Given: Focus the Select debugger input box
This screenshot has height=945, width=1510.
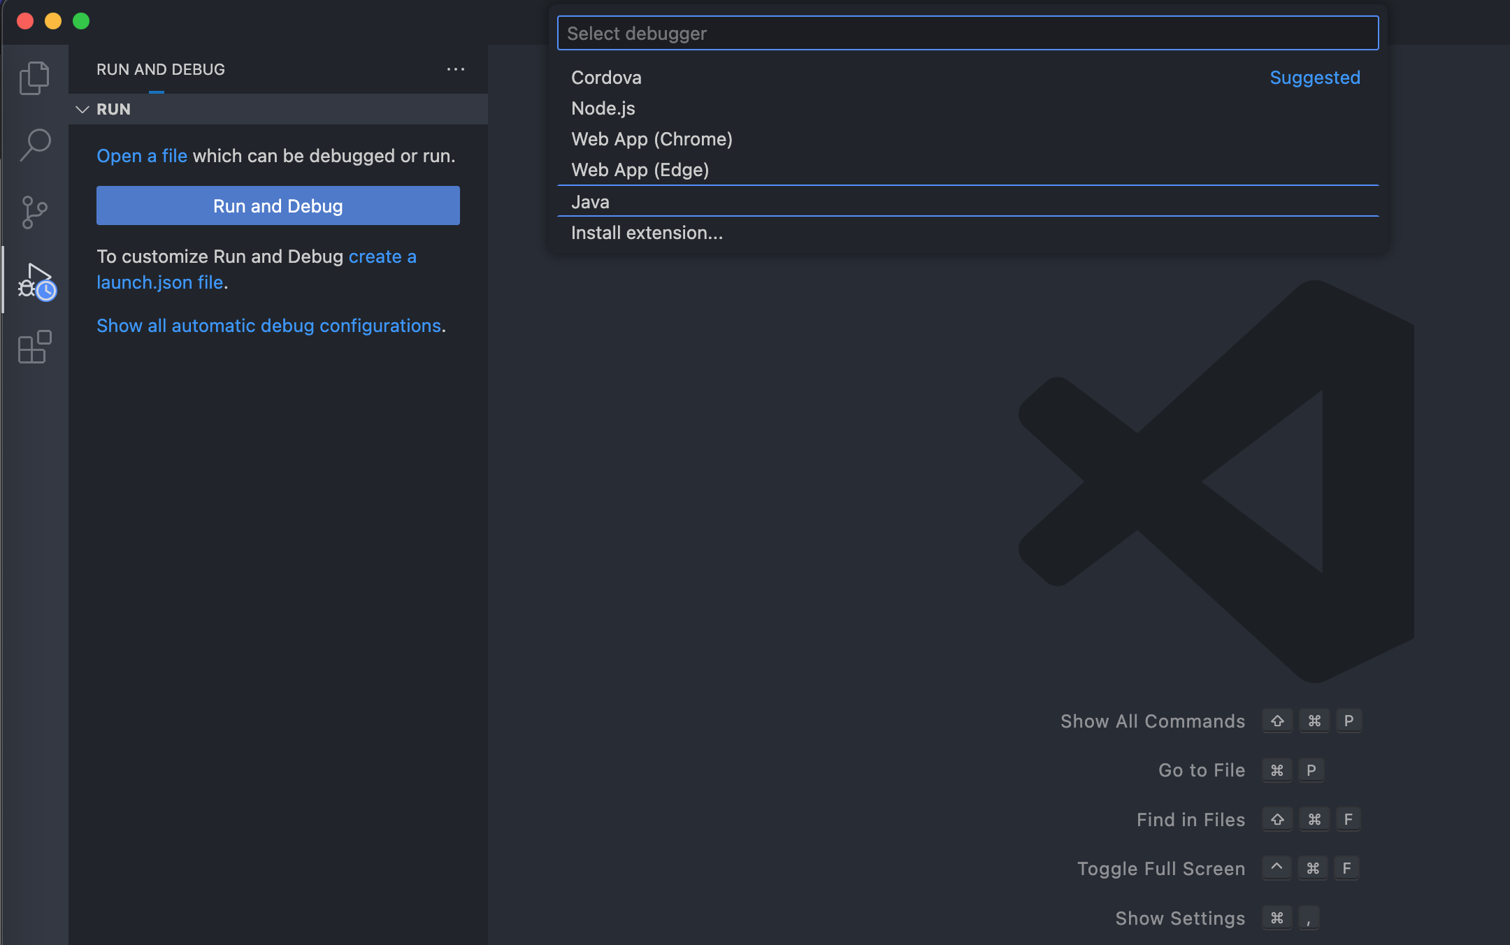Looking at the screenshot, I should pyautogui.click(x=968, y=33).
